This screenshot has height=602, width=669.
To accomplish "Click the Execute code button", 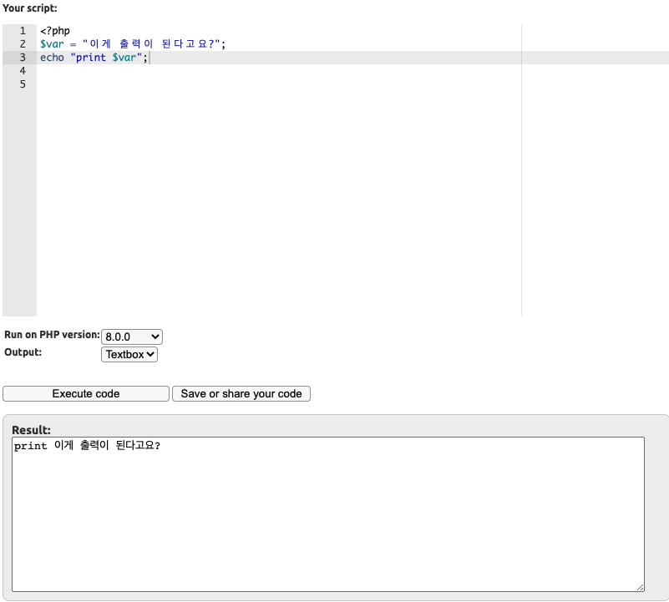I will click(x=86, y=393).
